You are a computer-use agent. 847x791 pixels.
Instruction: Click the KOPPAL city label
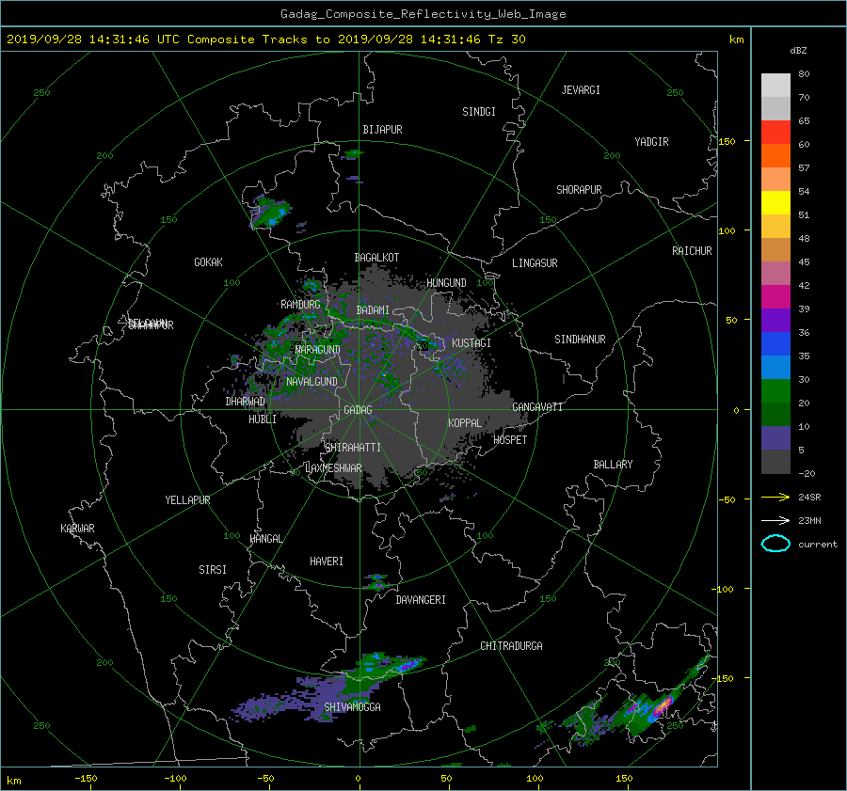(x=465, y=422)
